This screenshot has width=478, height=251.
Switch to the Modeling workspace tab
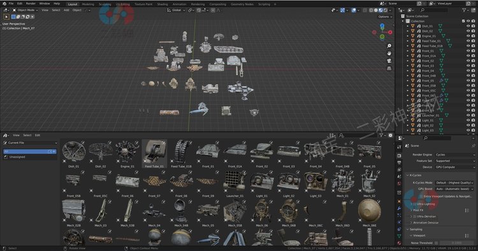click(x=88, y=4)
